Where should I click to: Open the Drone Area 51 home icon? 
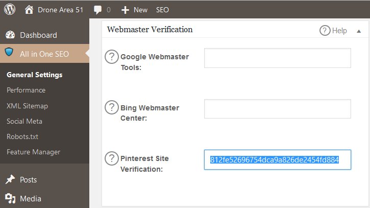pyautogui.click(x=29, y=10)
